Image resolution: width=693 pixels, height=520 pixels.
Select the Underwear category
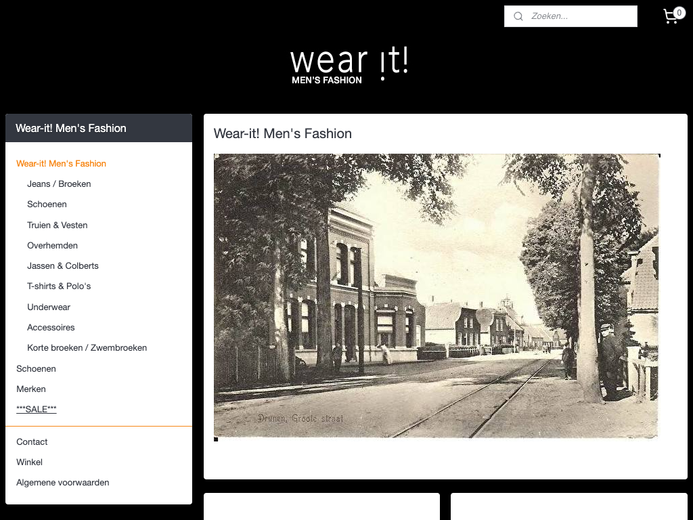pos(49,307)
